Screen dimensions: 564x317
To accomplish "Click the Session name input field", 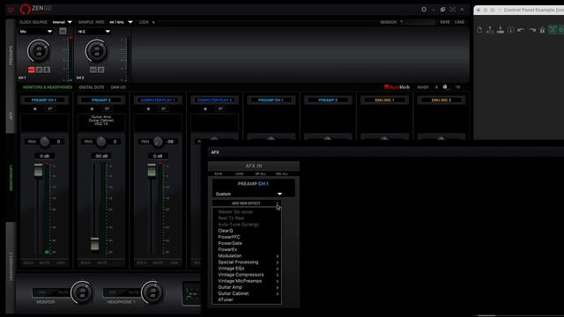I will pos(419,22).
